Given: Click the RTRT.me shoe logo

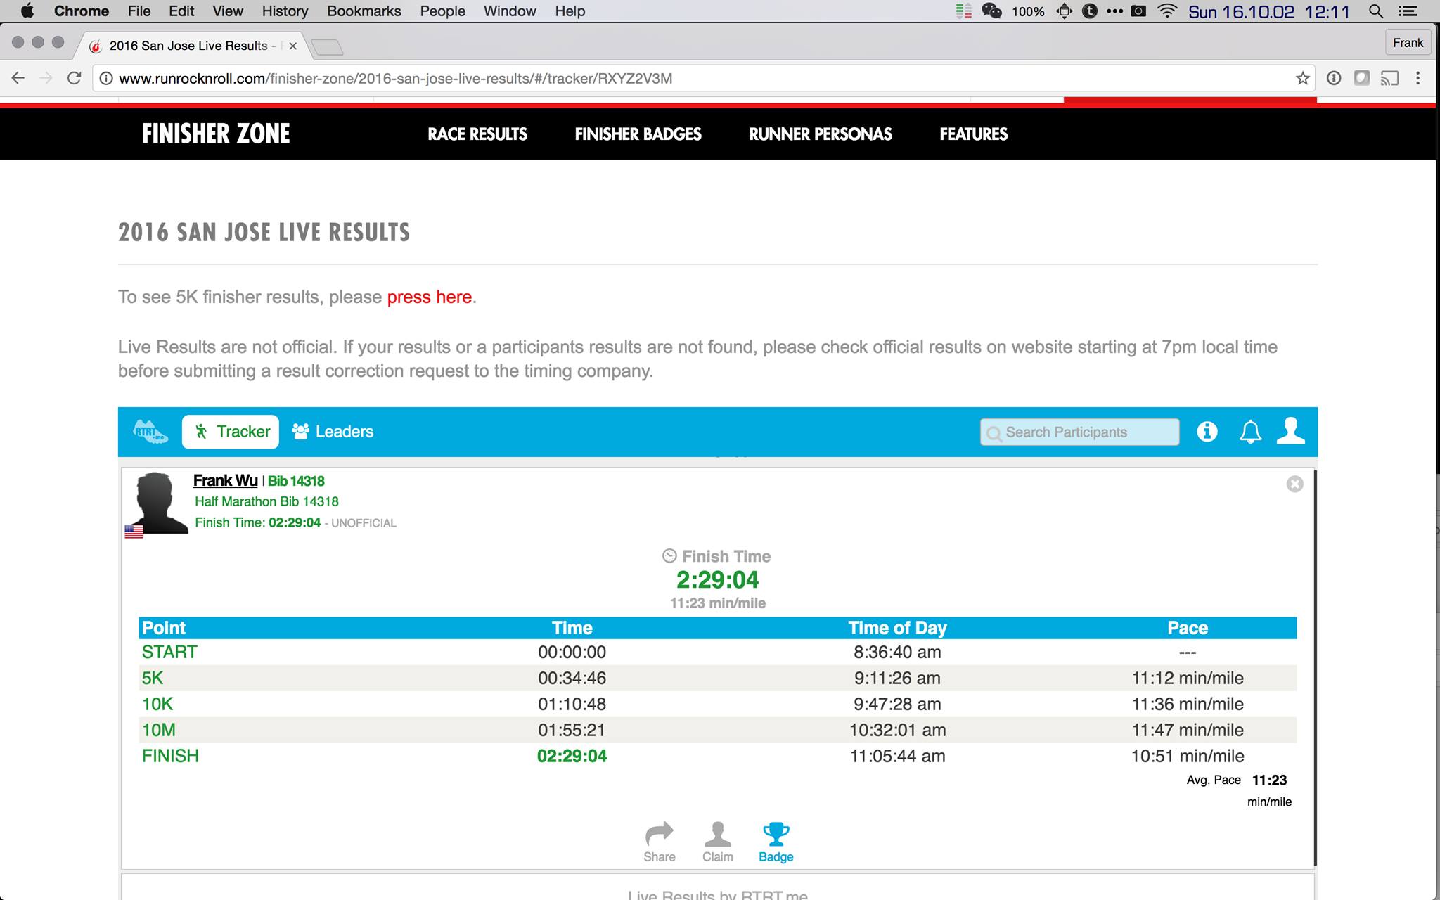Looking at the screenshot, I should 150,431.
